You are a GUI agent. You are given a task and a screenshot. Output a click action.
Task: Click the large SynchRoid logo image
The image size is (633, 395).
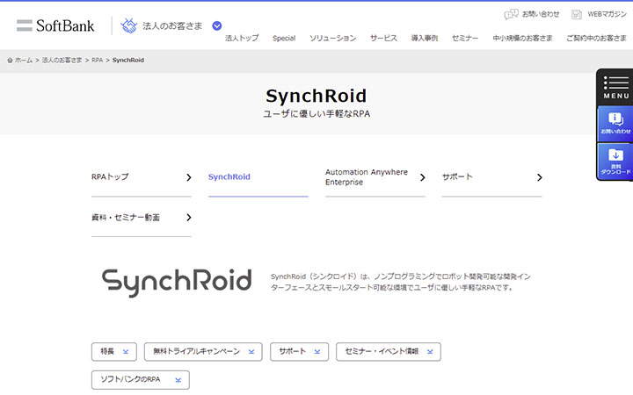[x=177, y=282]
